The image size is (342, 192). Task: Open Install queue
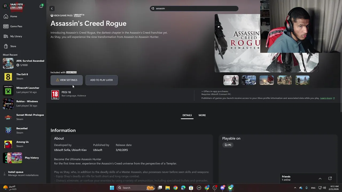point(23,174)
